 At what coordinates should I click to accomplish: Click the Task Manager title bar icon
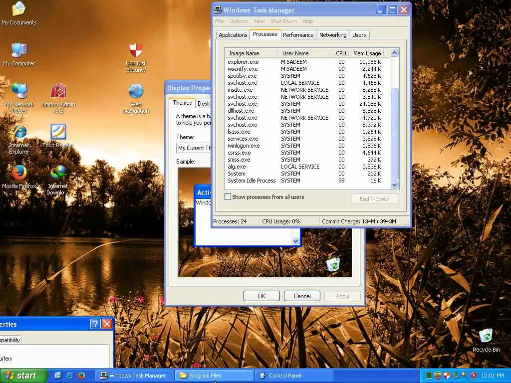[218, 10]
